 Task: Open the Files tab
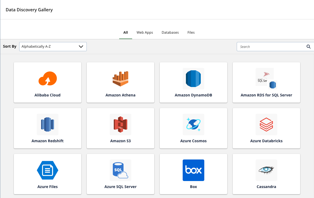(x=191, y=32)
